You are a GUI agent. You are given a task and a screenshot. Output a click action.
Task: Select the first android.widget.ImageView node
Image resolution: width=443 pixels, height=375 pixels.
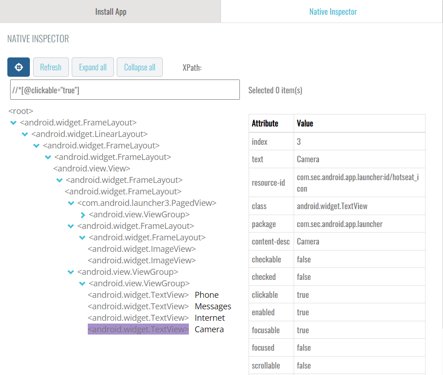tap(142, 249)
